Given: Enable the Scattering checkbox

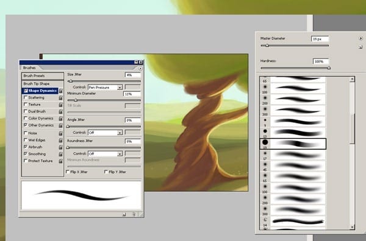Looking at the screenshot, I should 26,97.
